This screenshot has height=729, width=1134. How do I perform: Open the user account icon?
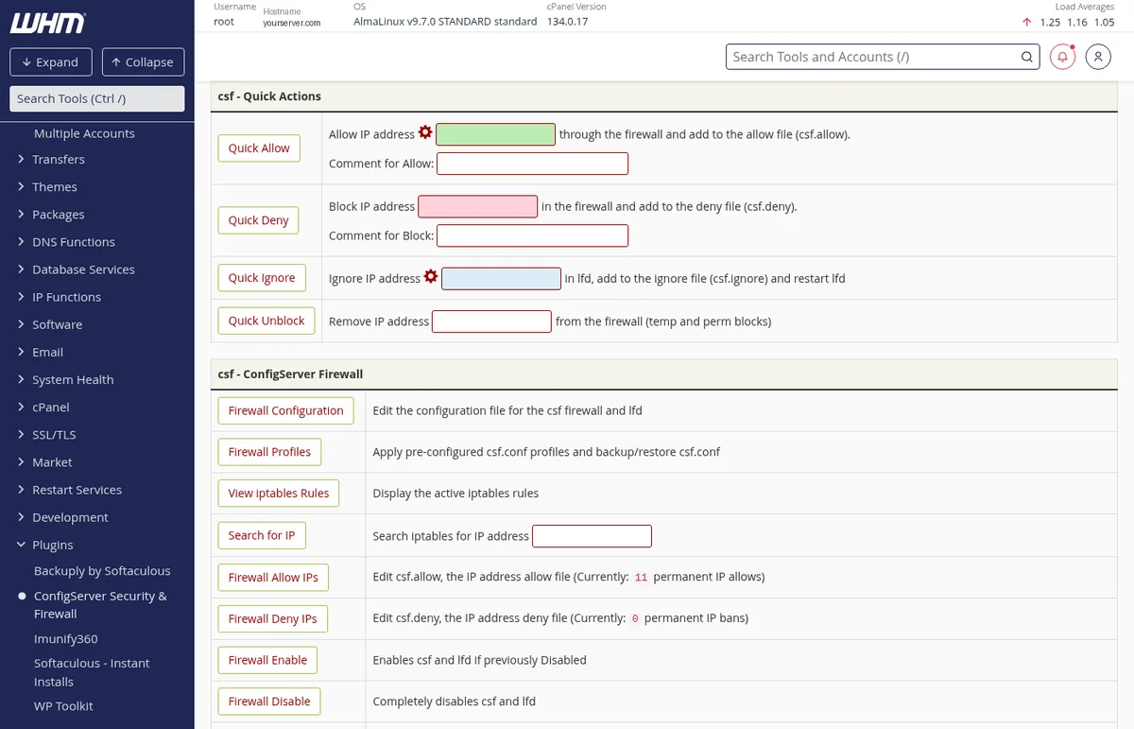pos(1098,57)
